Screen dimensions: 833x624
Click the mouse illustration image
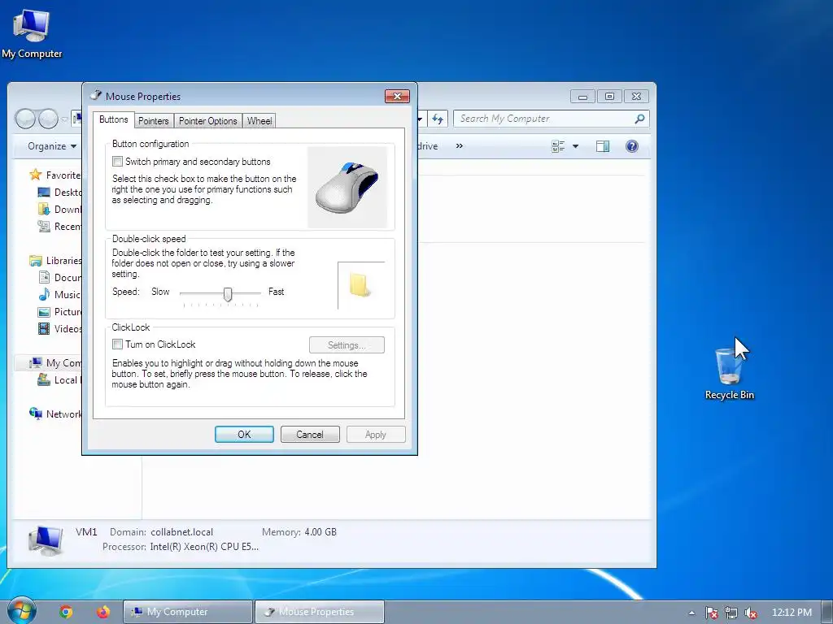[347, 187]
